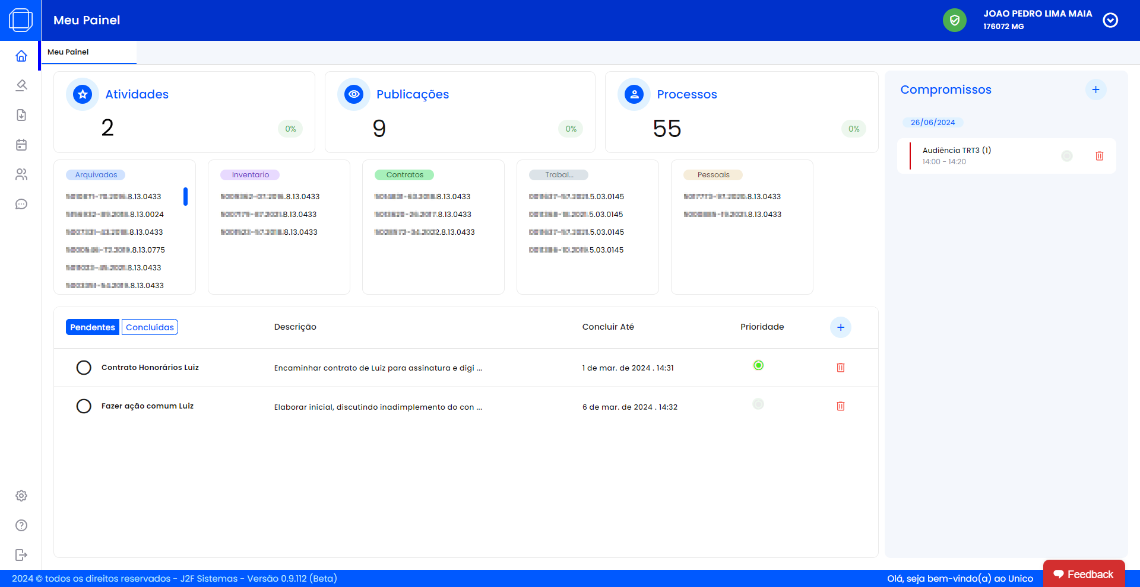Click the Arquivados list scrollbar
This screenshot has height=587, width=1140.
point(185,196)
